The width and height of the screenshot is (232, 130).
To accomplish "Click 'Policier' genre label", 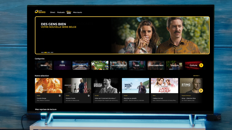I will point(126,96).
